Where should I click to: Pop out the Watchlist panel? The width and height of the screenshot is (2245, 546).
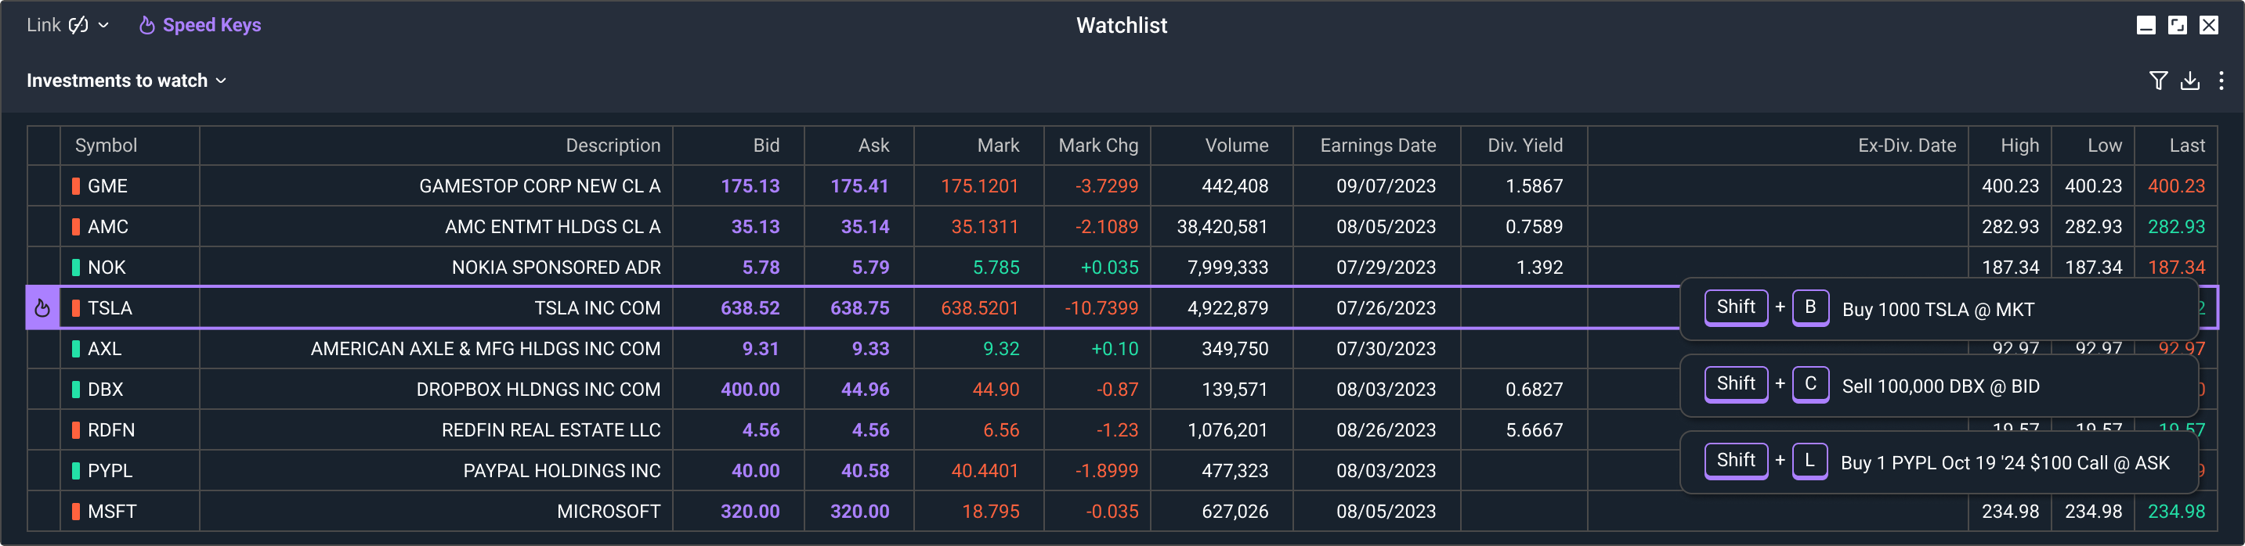pyautogui.click(x=2177, y=25)
